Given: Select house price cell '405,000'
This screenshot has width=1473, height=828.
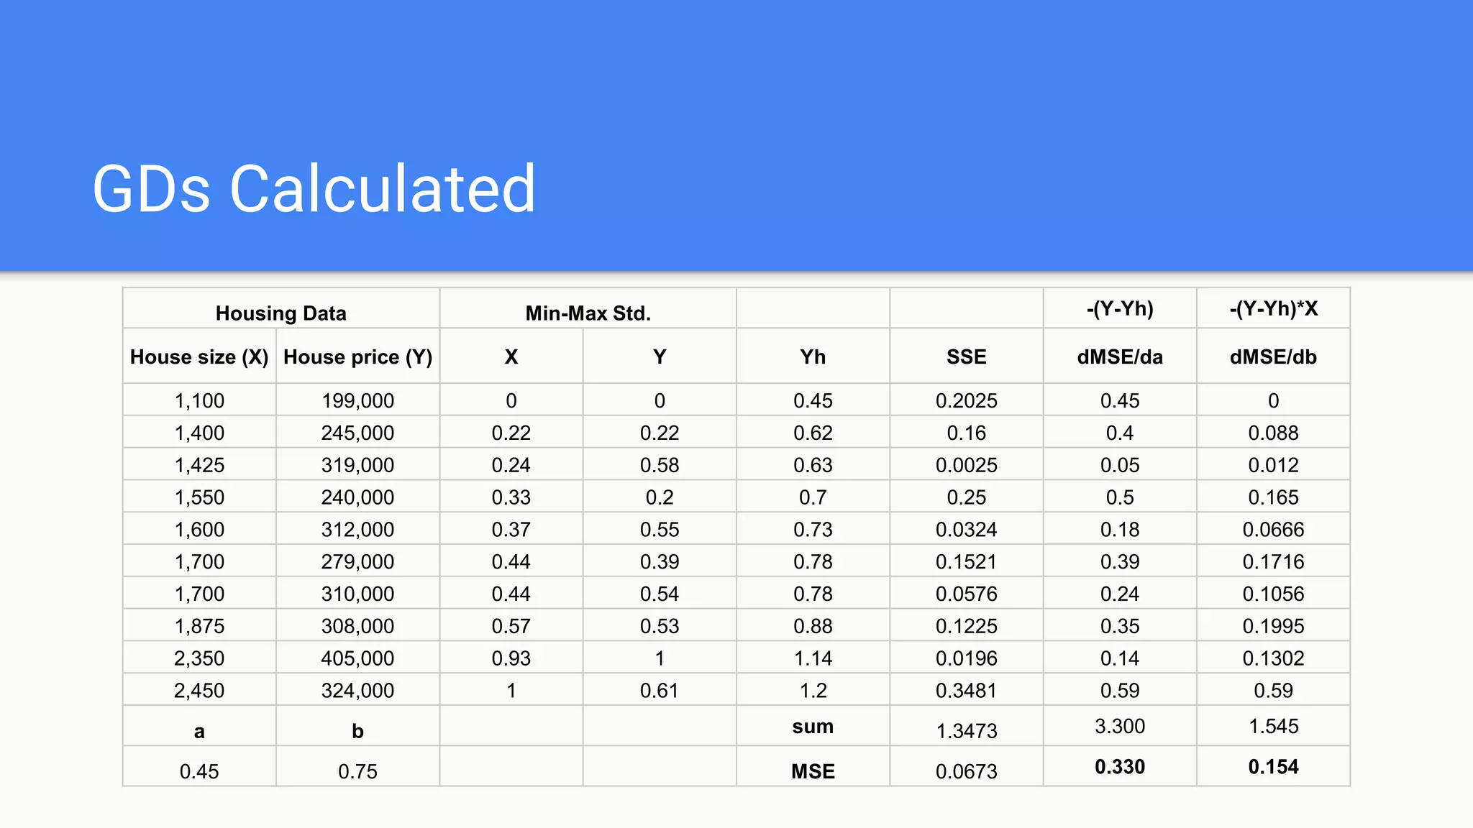Looking at the screenshot, I should tap(357, 658).
